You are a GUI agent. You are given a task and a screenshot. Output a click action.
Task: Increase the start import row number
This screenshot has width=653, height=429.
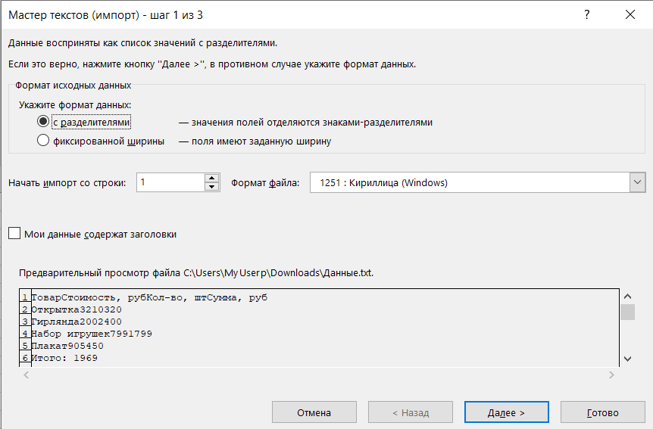point(211,178)
